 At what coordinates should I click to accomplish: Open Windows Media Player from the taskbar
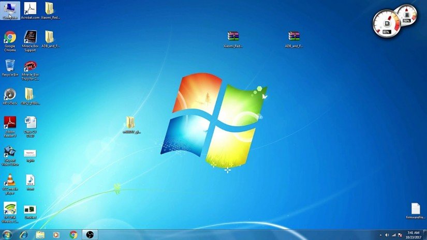point(56,234)
